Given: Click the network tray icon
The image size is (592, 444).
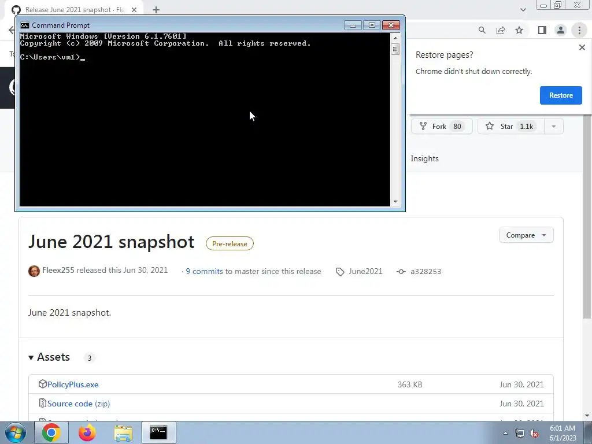Looking at the screenshot, I should [520, 434].
